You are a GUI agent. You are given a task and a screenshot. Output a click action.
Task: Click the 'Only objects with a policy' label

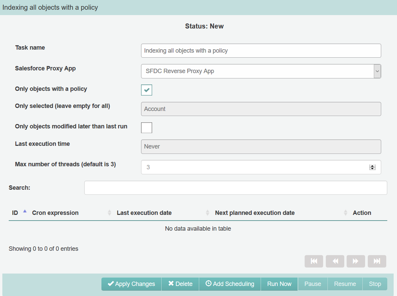point(51,89)
